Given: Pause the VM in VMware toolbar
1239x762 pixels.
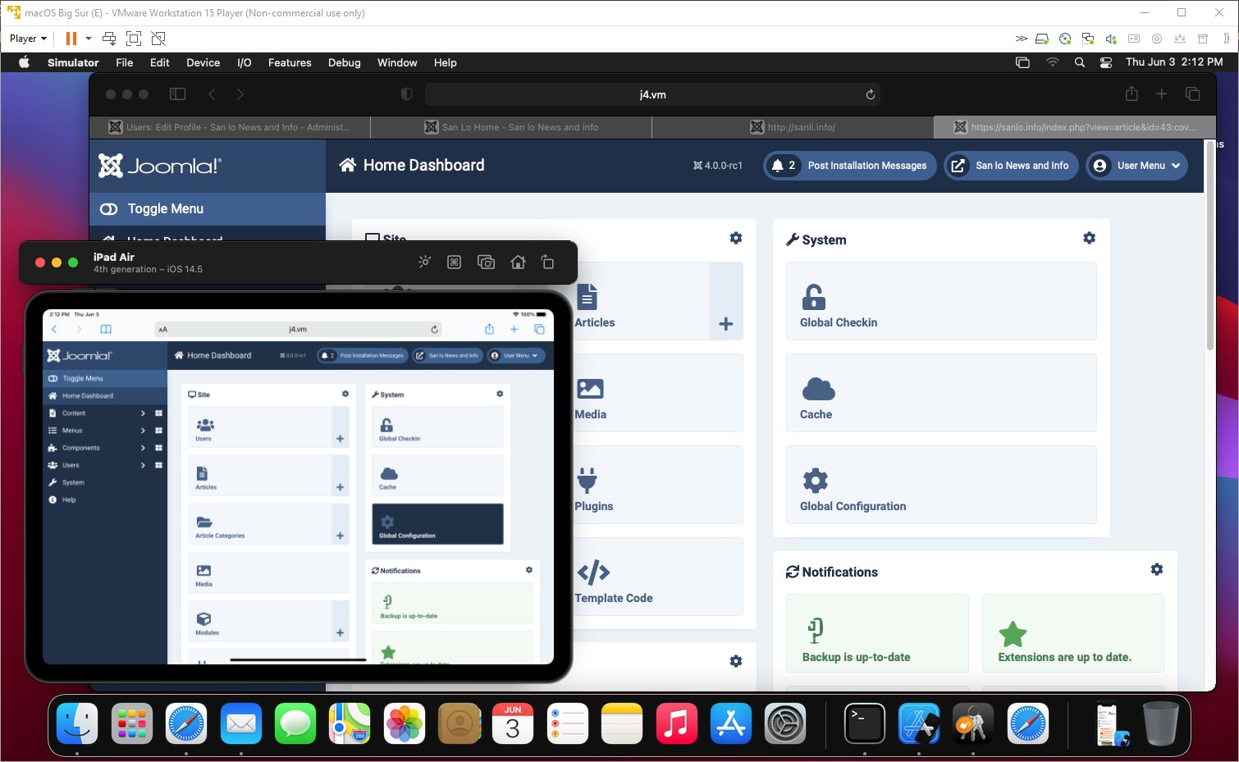Looking at the screenshot, I should (x=71, y=39).
